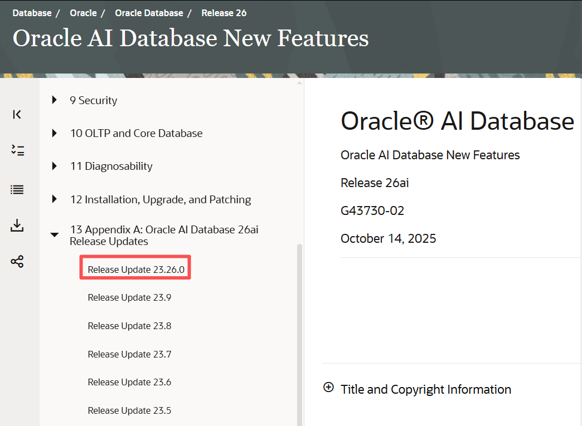
Task: Select Release Update 23.8
Action: (129, 326)
